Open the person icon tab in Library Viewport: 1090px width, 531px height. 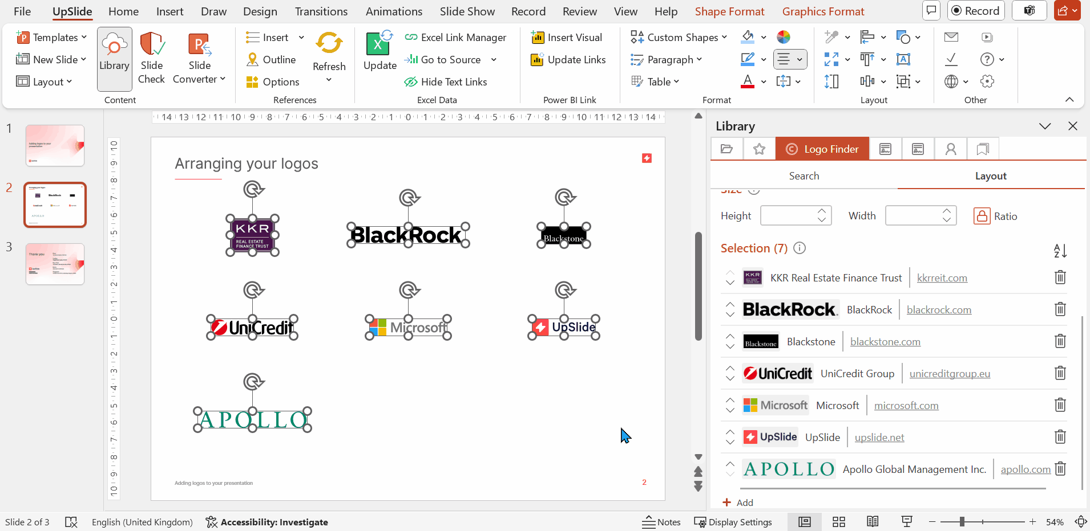pos(951,149)
